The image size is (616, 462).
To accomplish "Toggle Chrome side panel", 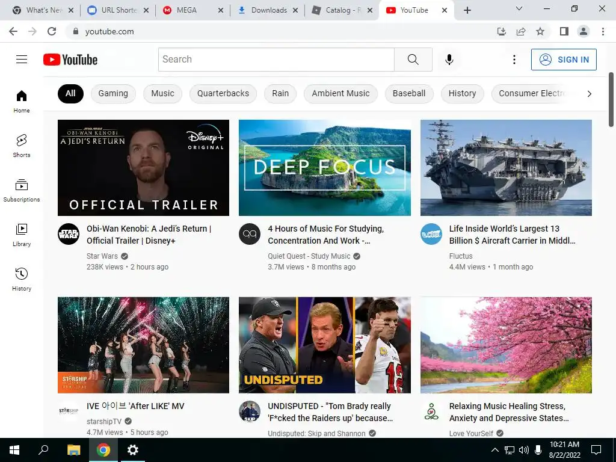I will coord(564,31).
